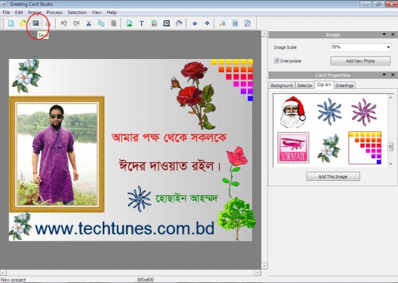Add a frame with the frame icon
398x283 pixels.
(x=166, y=23)
